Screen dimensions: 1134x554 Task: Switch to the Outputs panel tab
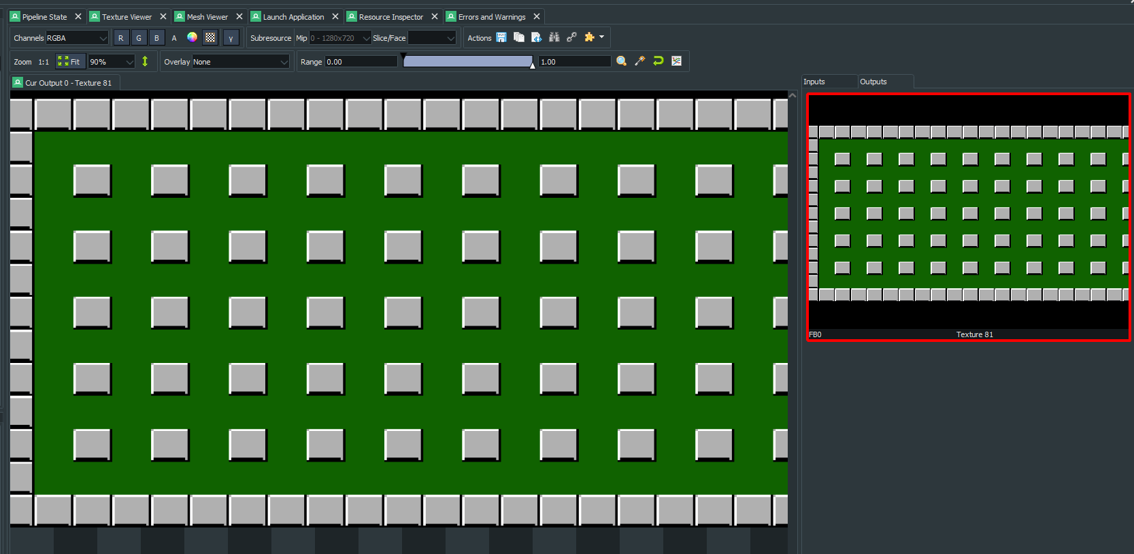point(886,82)
